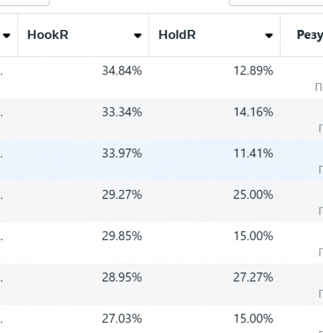This screenshot has height=333, width=323.
Task: Select the HookR cell showing 28.95%
Action: [x=122, y=278]
